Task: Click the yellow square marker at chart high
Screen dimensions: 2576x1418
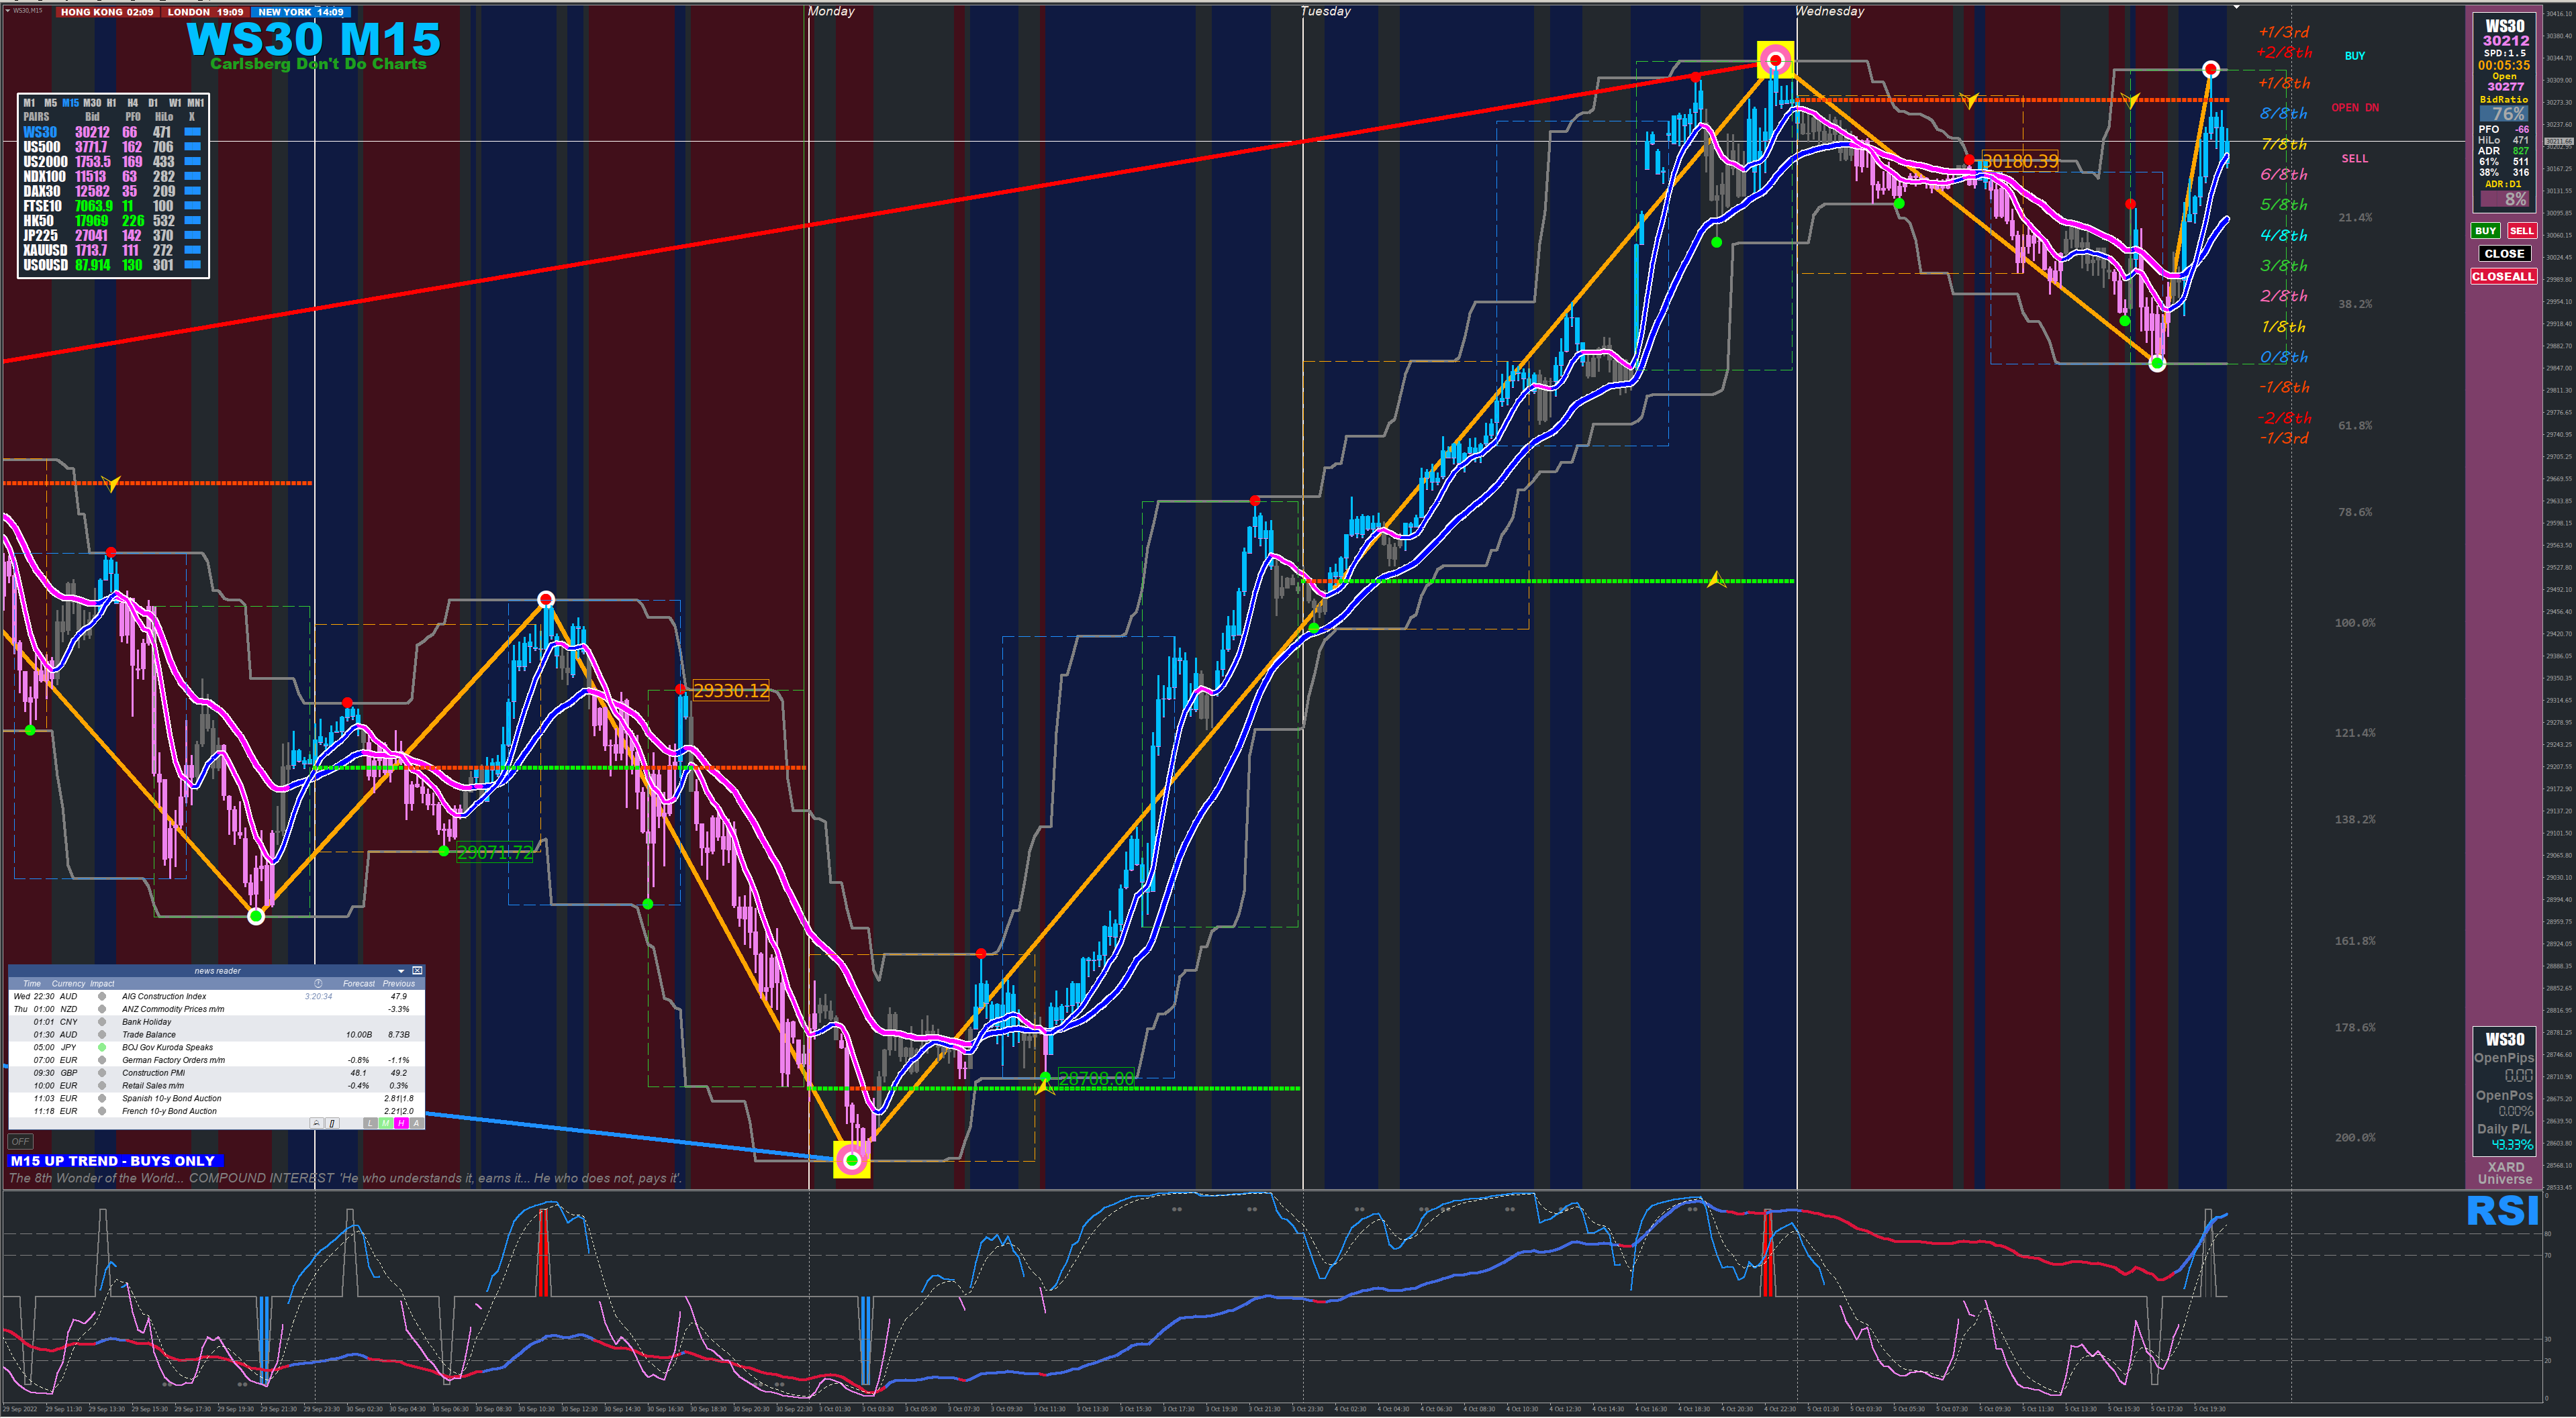Action: pyautogui.click(x=1775, y=60)
